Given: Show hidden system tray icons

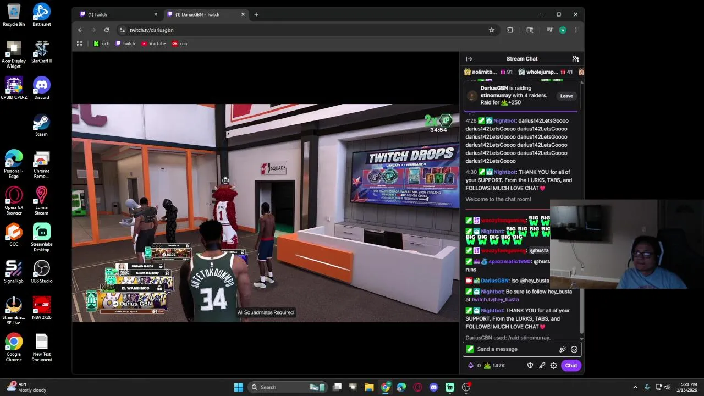Looking at the screenshot, I should (x=635, y=387).
